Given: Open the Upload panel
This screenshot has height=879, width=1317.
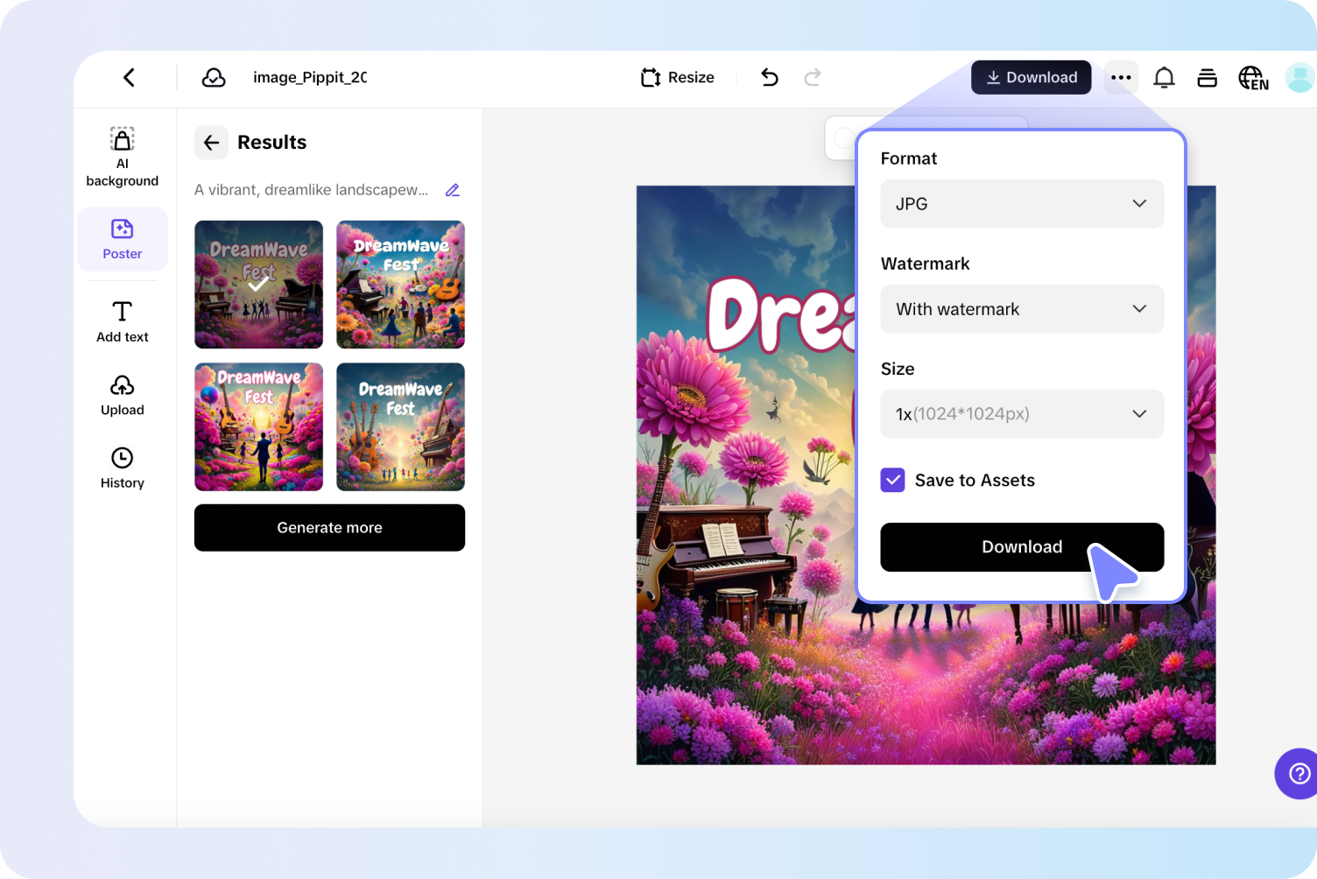Looking at the screenshot, I should [x=123, y=395].
